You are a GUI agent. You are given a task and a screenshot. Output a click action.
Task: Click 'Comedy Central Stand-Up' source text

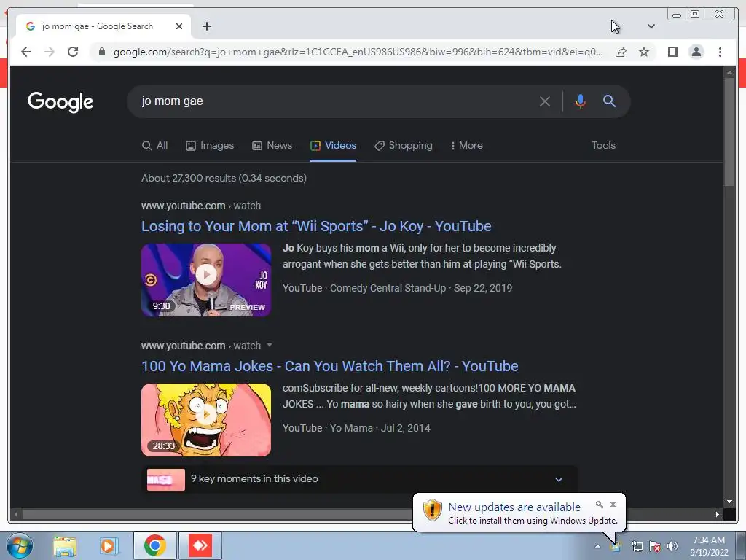click(388, 288)
